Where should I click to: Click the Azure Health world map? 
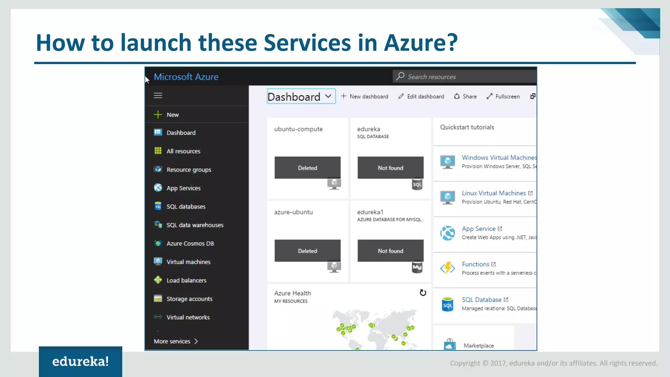click(375, 329)
